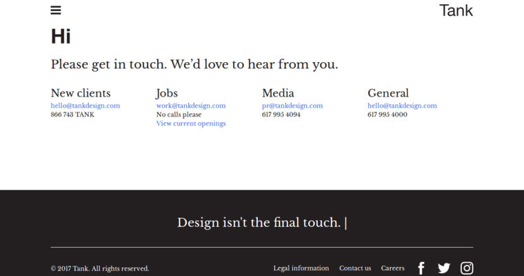Visit Tank's Twitter profile icon
524x276 pixels.
coord(443,268)
